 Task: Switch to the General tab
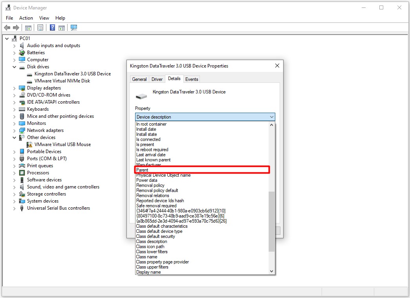pyautogui.click(x=139, y=79)
